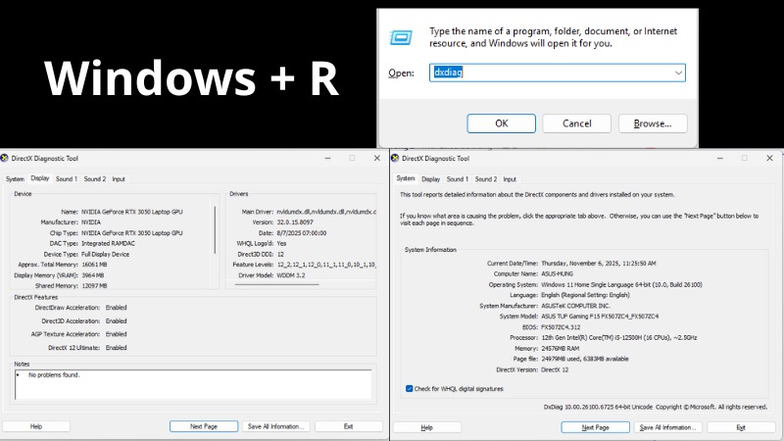This screenshot has width=784, height=441.
Task: Select System tab in right DirectX window
Action: [406, 178]
